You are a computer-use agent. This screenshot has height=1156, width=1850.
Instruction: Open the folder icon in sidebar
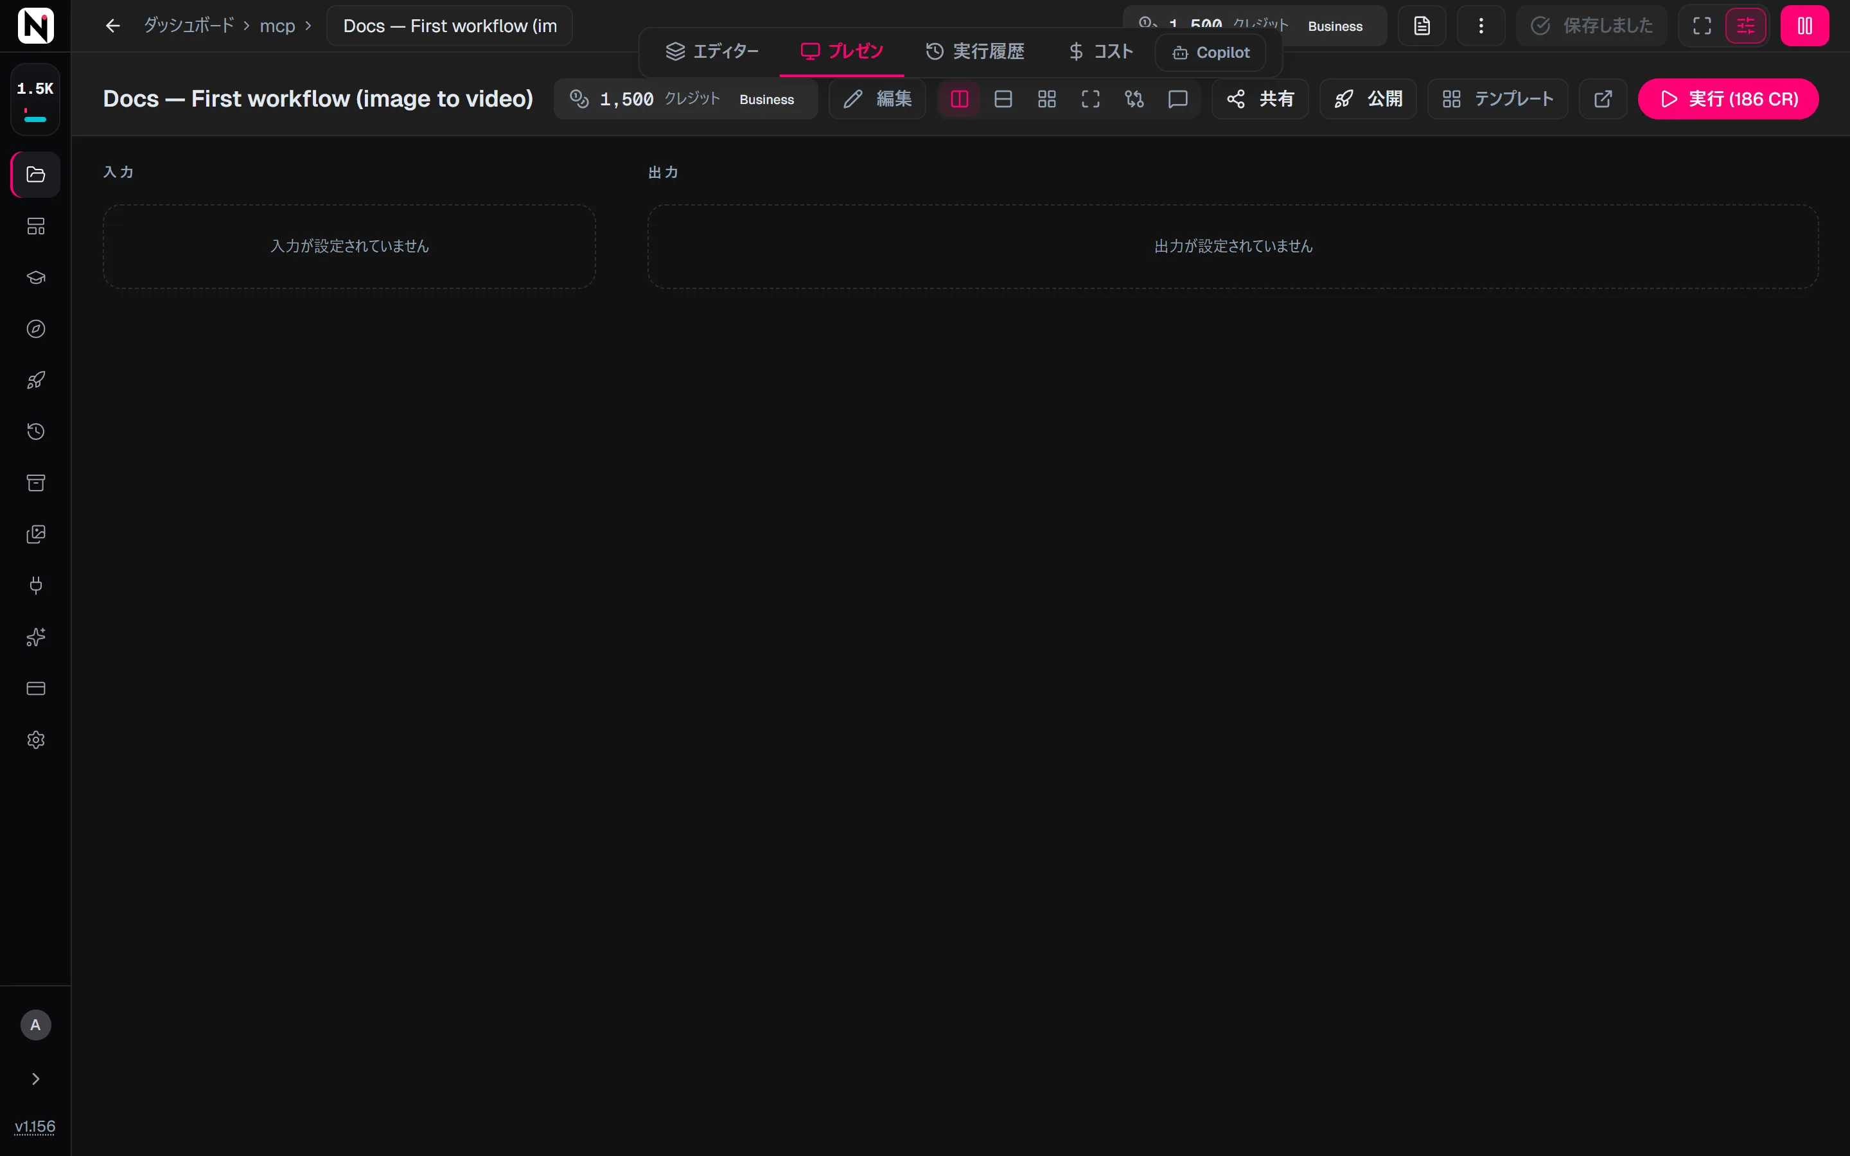(36, 174)
